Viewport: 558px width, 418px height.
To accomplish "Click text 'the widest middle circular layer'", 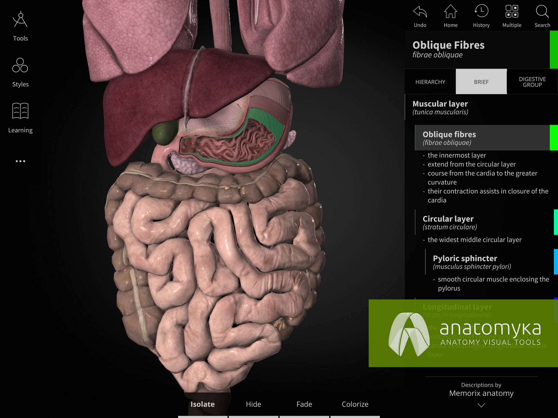I will (475, 240).
